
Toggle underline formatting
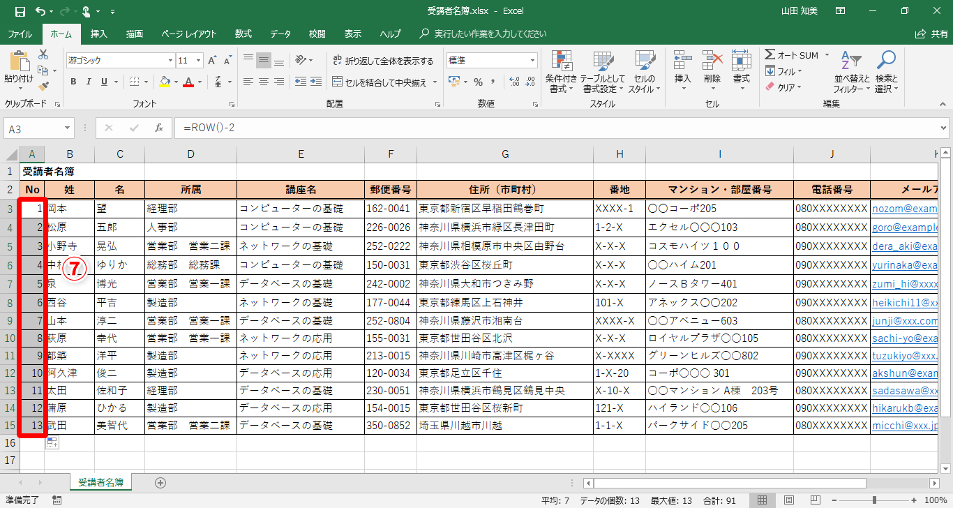point(105,82)
